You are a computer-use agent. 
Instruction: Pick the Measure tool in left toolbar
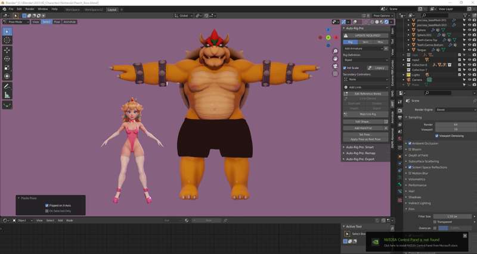[x=7, y=95]
